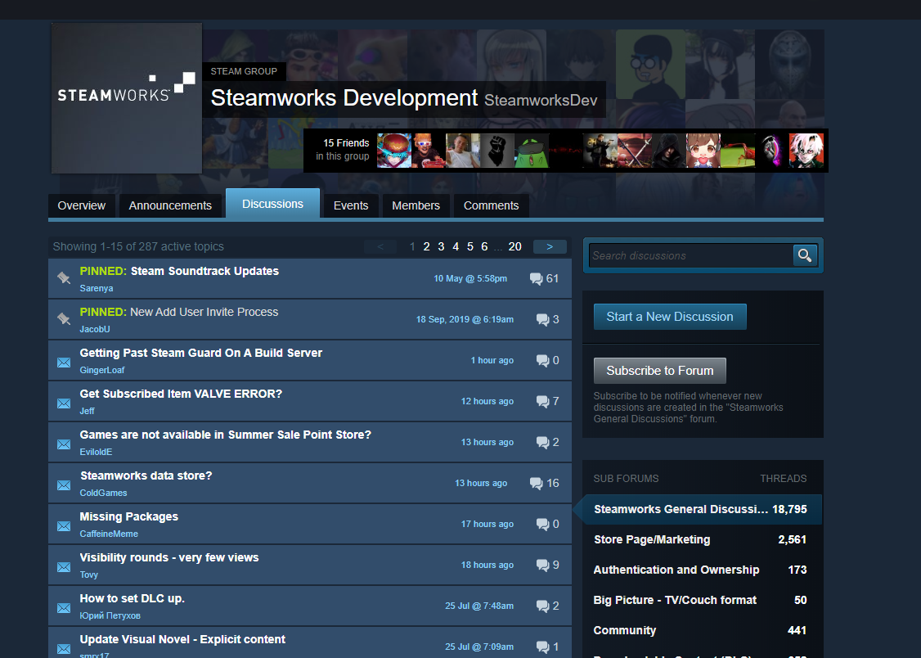Open the last white-haired anime friend avatar
Viewport: 921px width, 658px height.
[806, 151]
